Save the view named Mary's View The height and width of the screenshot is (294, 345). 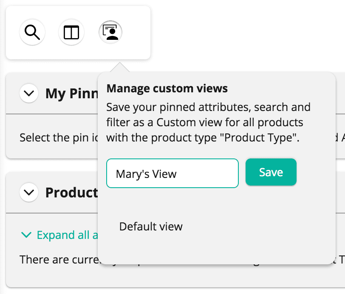pos(271,172)
